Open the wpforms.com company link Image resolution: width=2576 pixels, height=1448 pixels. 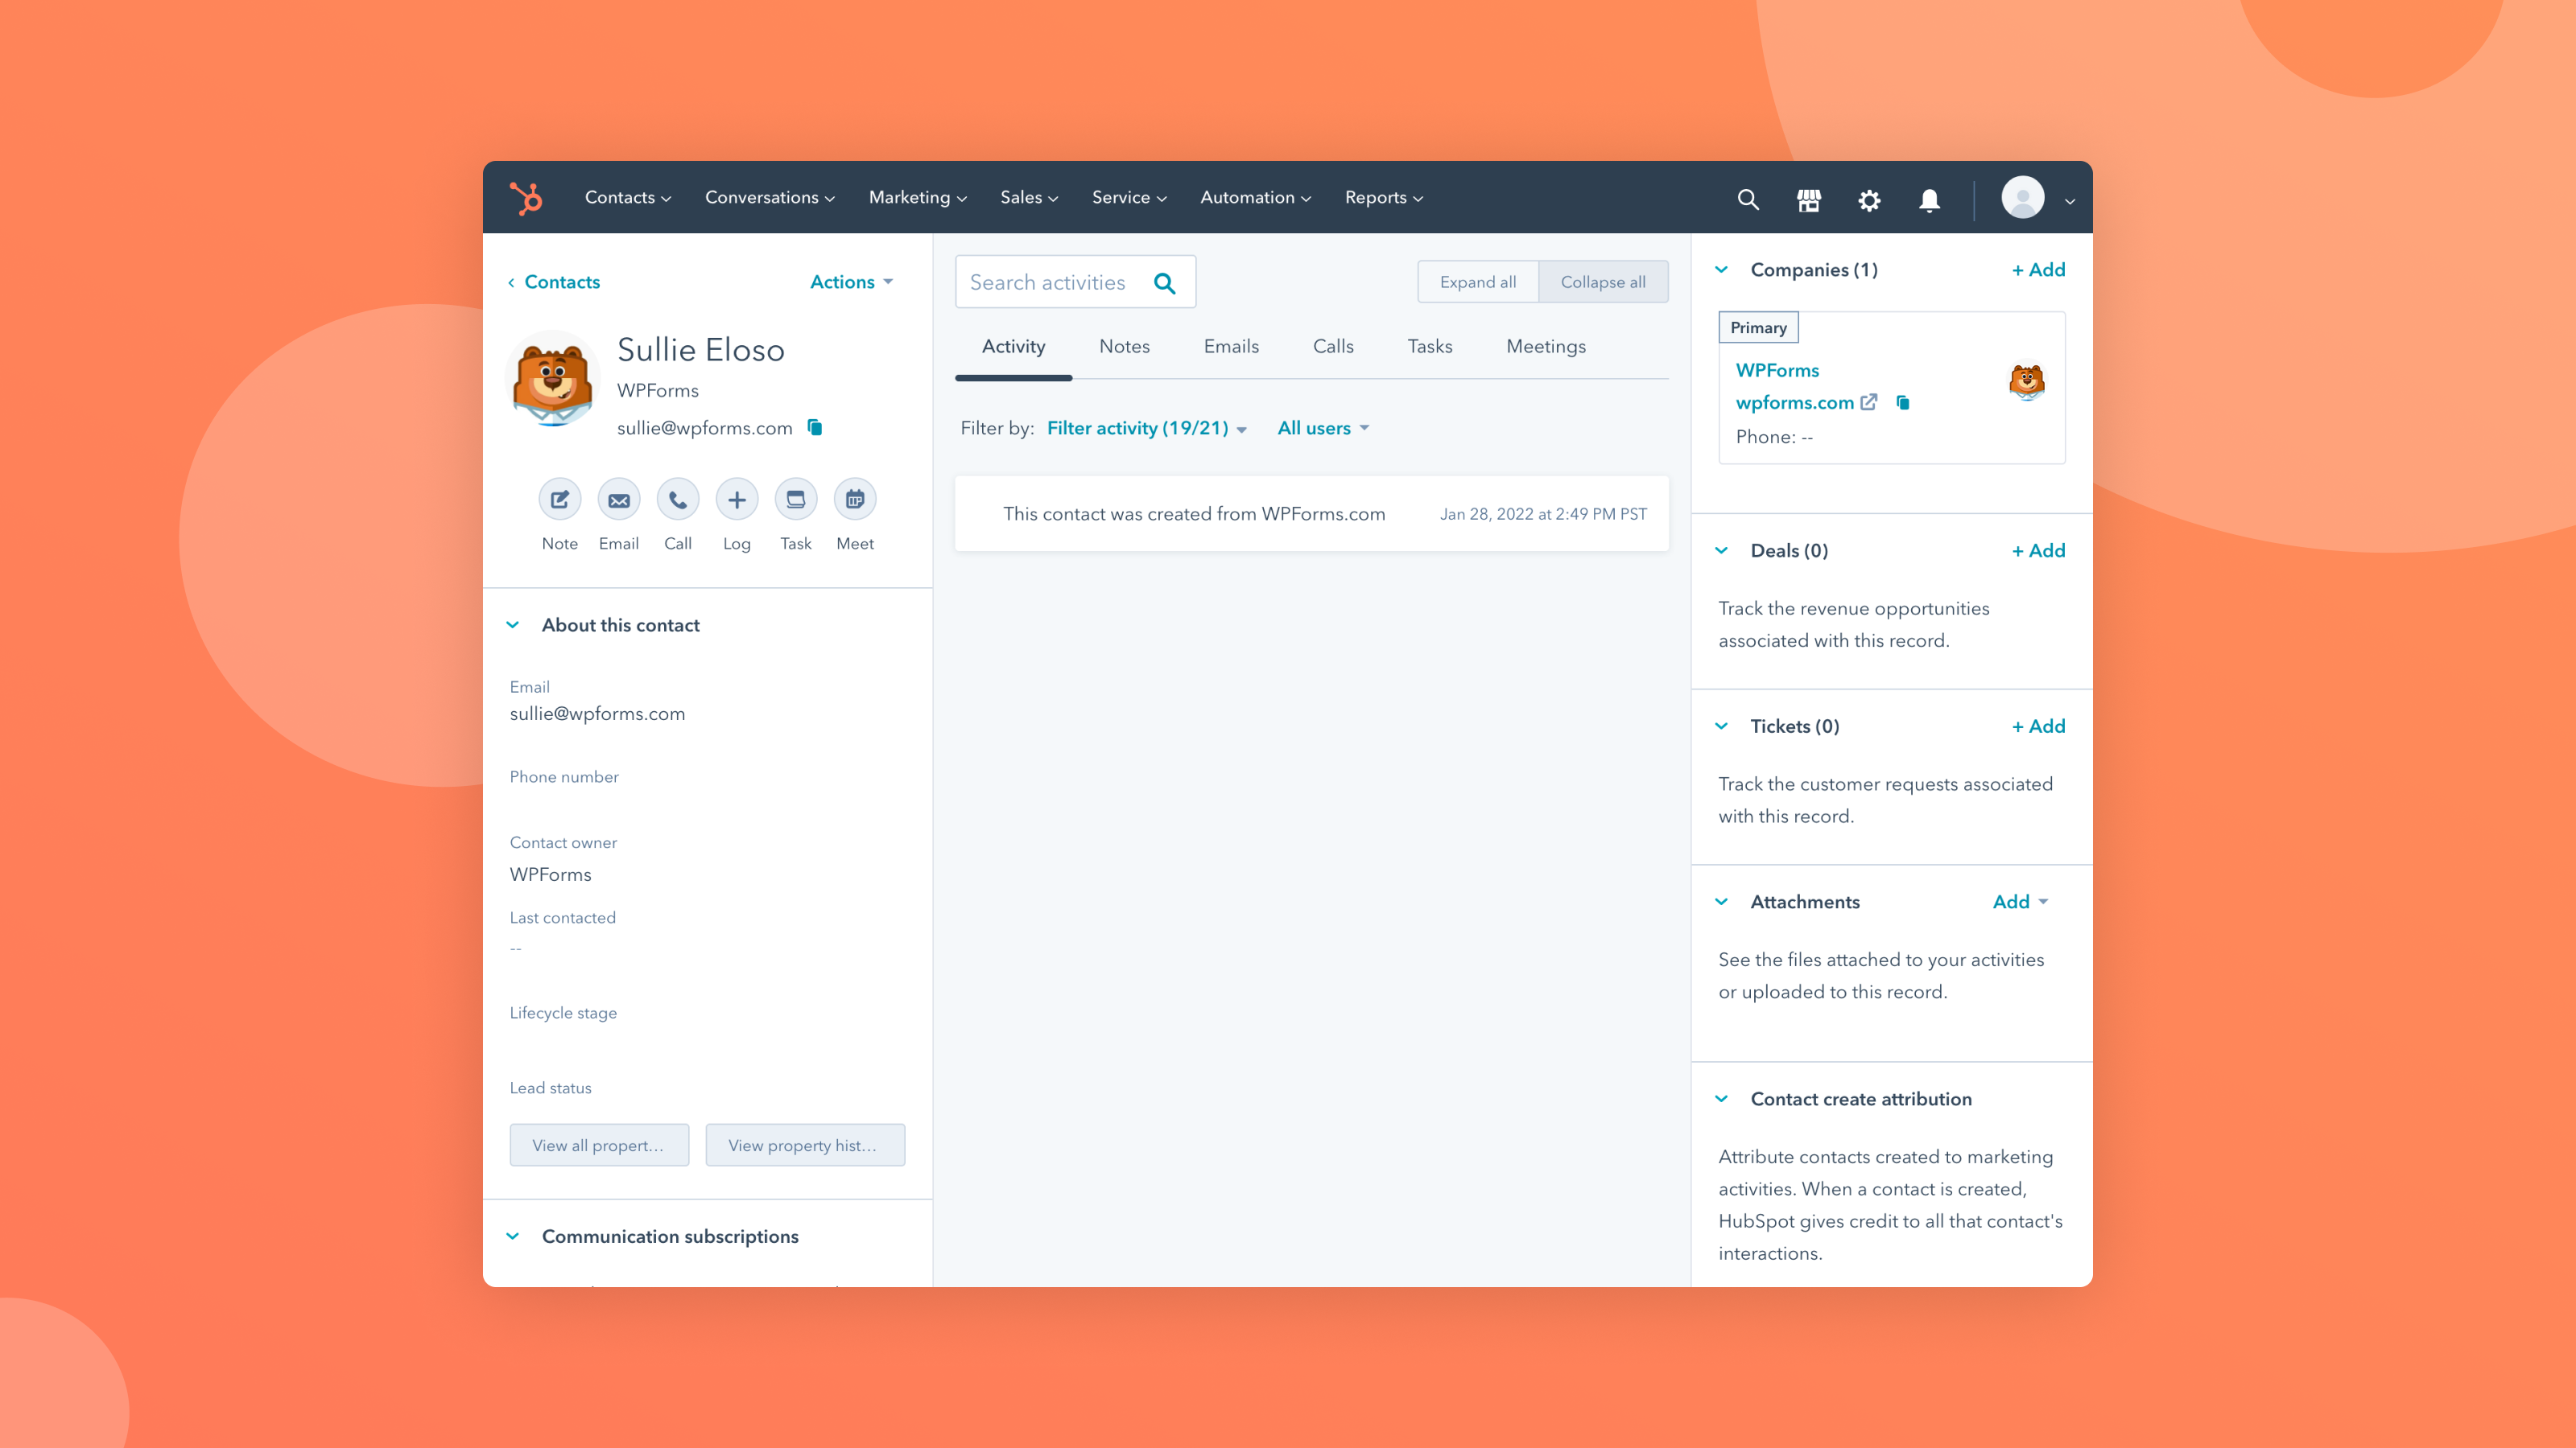(1794, 403)
